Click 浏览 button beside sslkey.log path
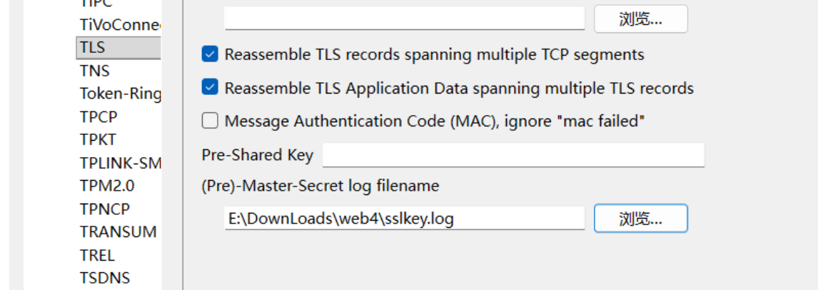The width and height of the screenshot is (818, 290). [x=640, y=219]
